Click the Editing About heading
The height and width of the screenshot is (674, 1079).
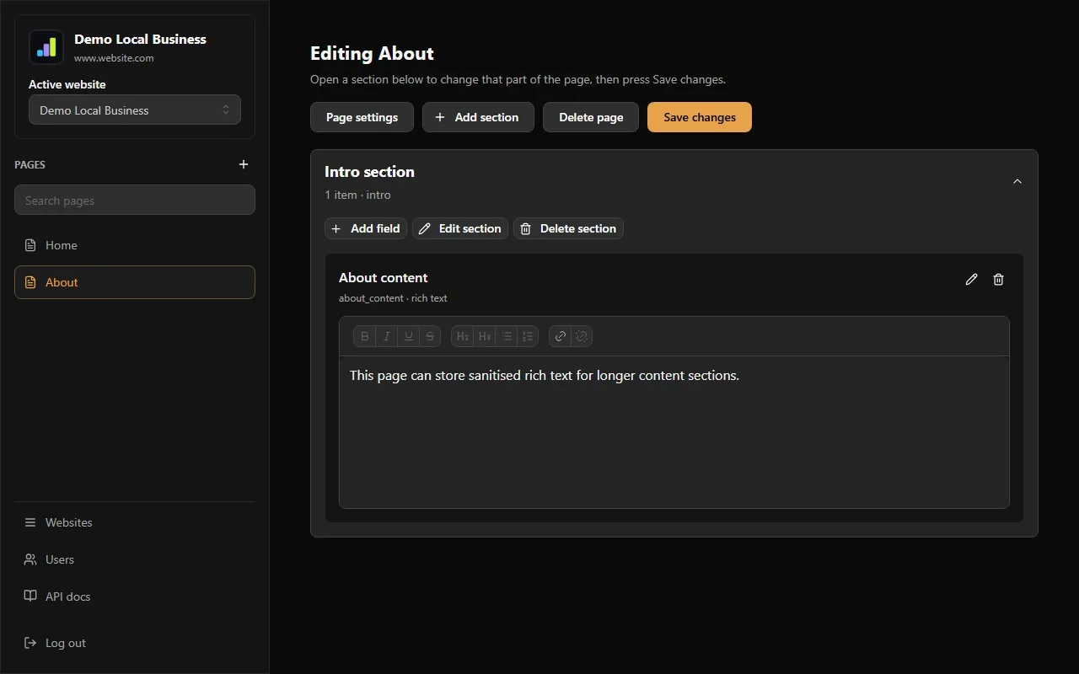tap(372, 53)
